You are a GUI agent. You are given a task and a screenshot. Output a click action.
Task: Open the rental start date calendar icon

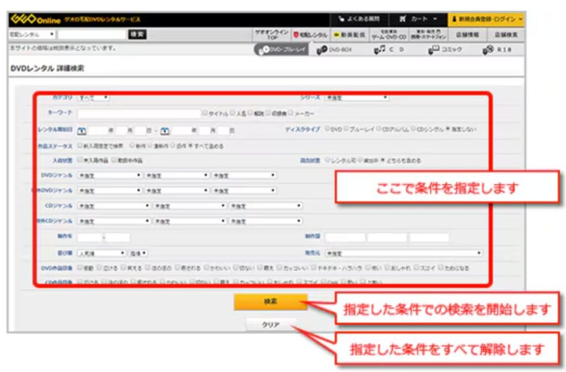pos(82,131)
